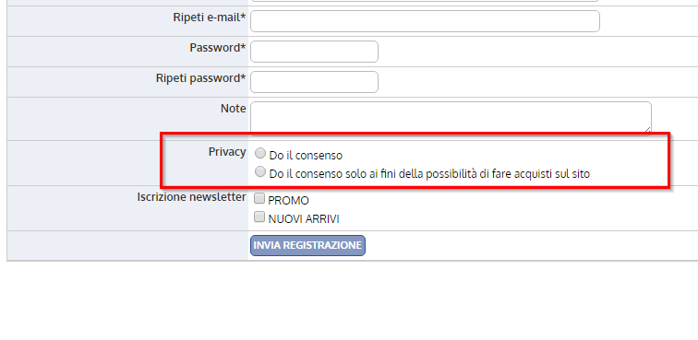Tick the NUOVI ARRIVI checkbox
698x340 pixels.
click(259, 217)
